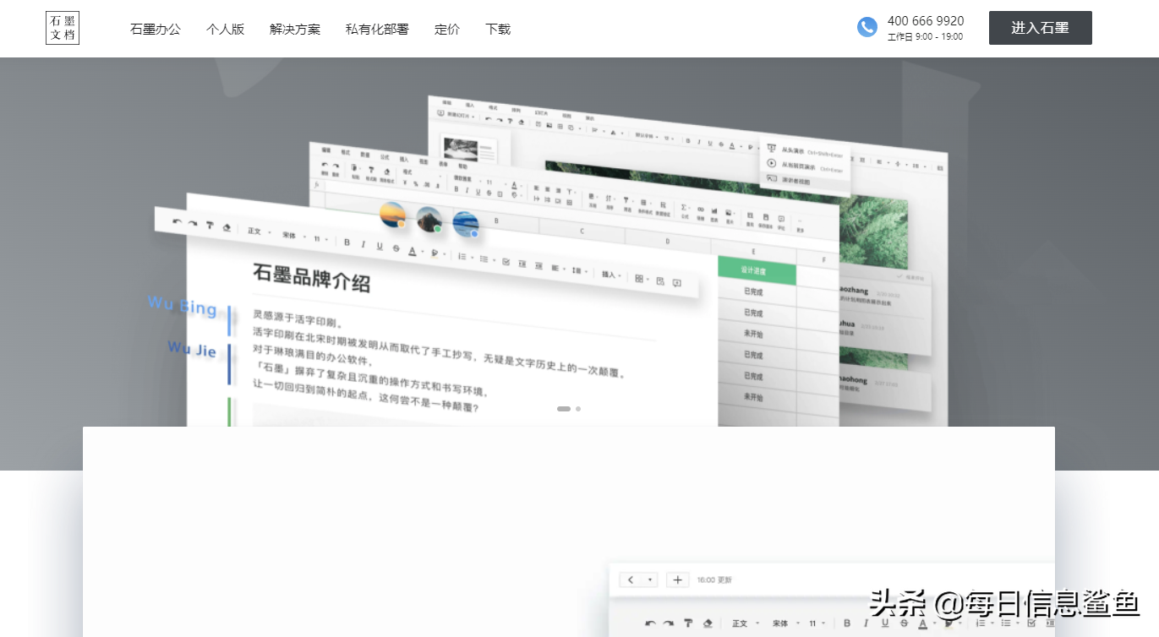Click comment icon in hero document toolbar
Image resolution: width=1159 pixels, height=637 pixels.
click(x=677, y=283)
